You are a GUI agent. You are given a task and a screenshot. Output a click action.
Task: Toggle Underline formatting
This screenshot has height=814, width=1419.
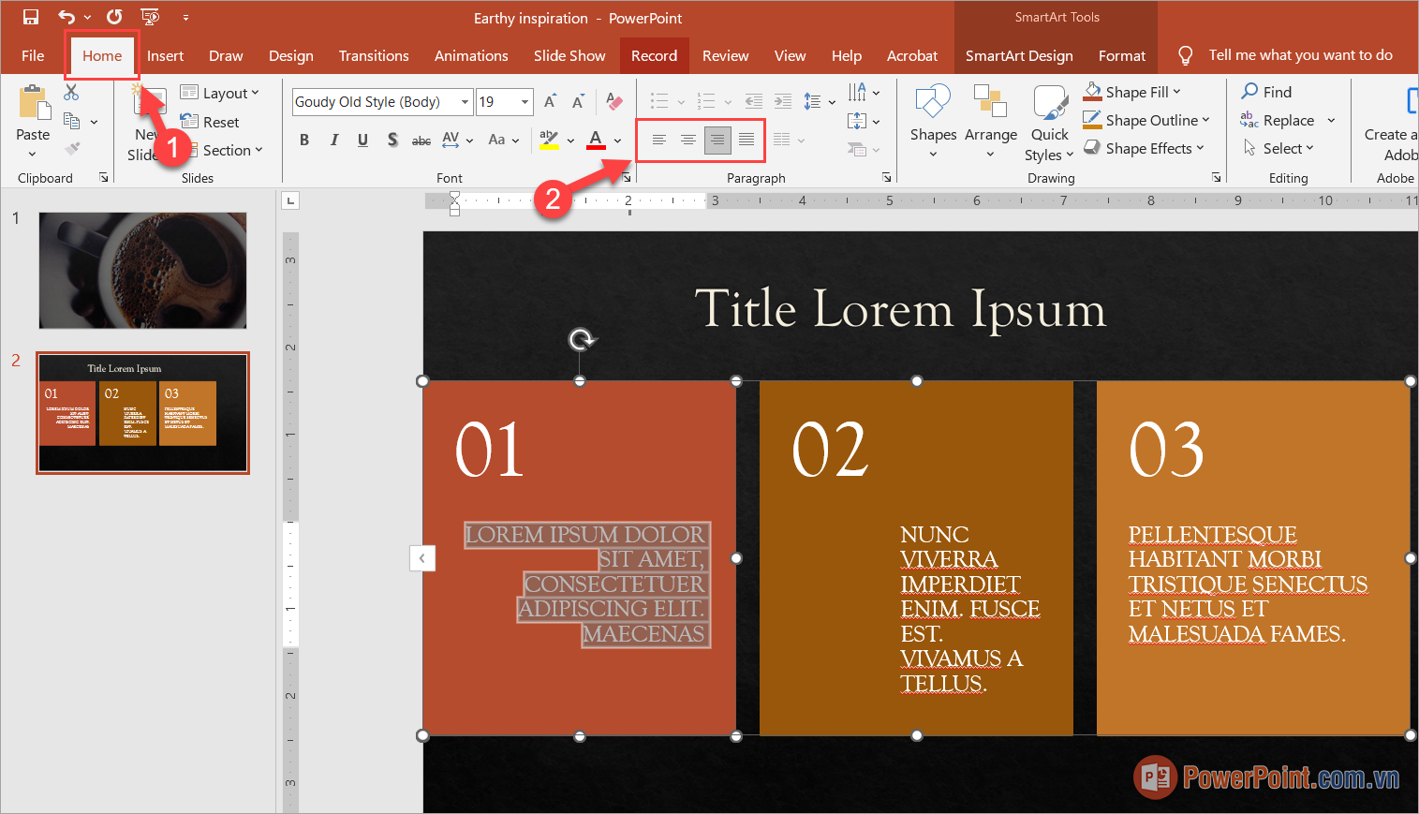click(362, 140)
